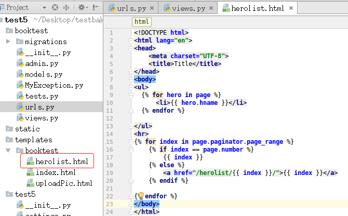
Task: Collapse the templates booktest folder arrow
Action: [x=8, y=151]
